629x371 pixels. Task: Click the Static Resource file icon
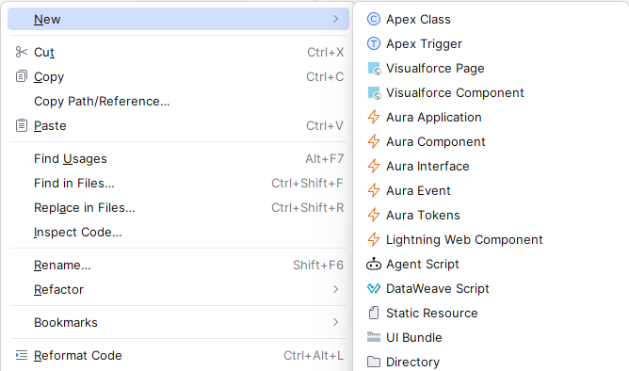374,313
